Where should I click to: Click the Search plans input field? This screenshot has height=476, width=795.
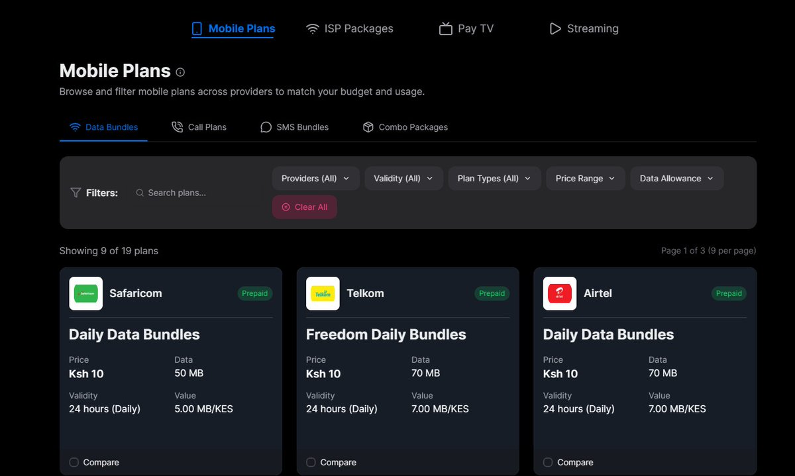click(197, 193)
